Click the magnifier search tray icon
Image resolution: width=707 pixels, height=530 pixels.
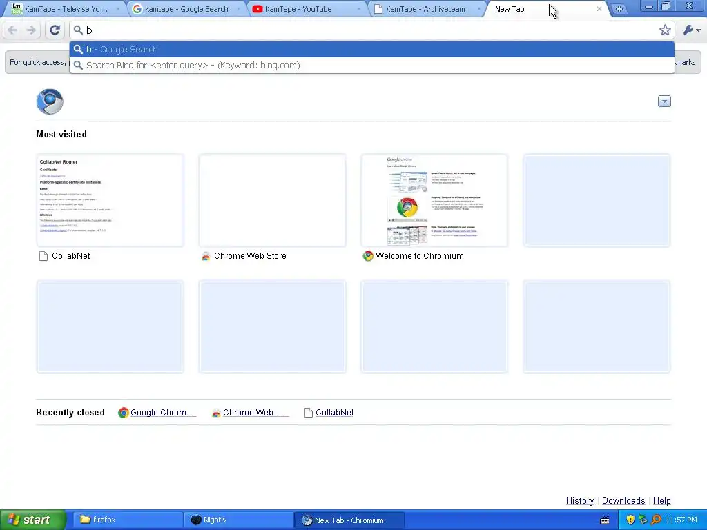point(656,520)
